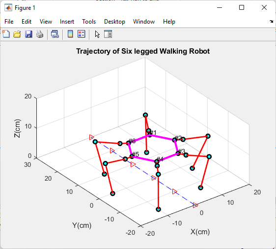The image size is (276, 249).
Task: Open the Desktop menu
Action: 114,22
